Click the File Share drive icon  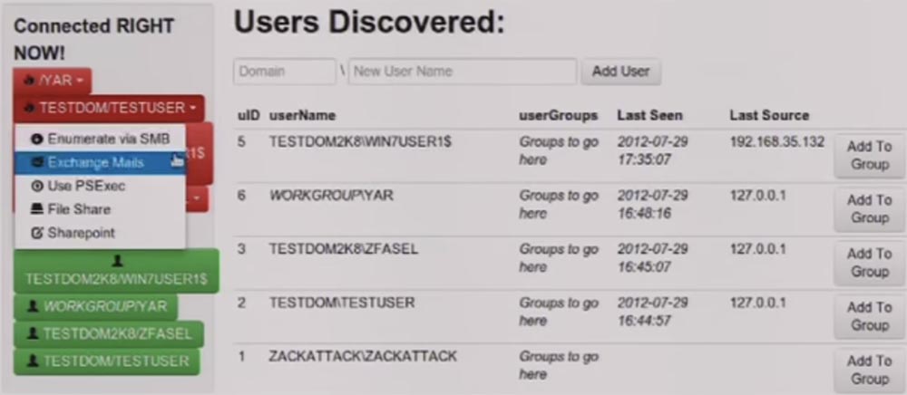pyautogui.click(x=37, y=209)
